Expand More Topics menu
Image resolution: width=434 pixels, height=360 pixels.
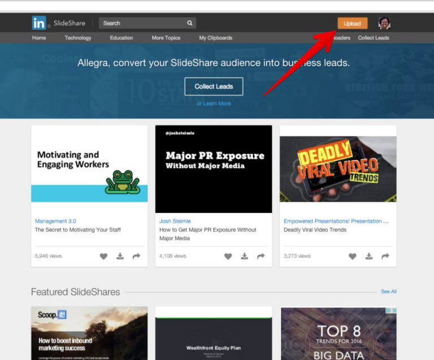[166, 38]
